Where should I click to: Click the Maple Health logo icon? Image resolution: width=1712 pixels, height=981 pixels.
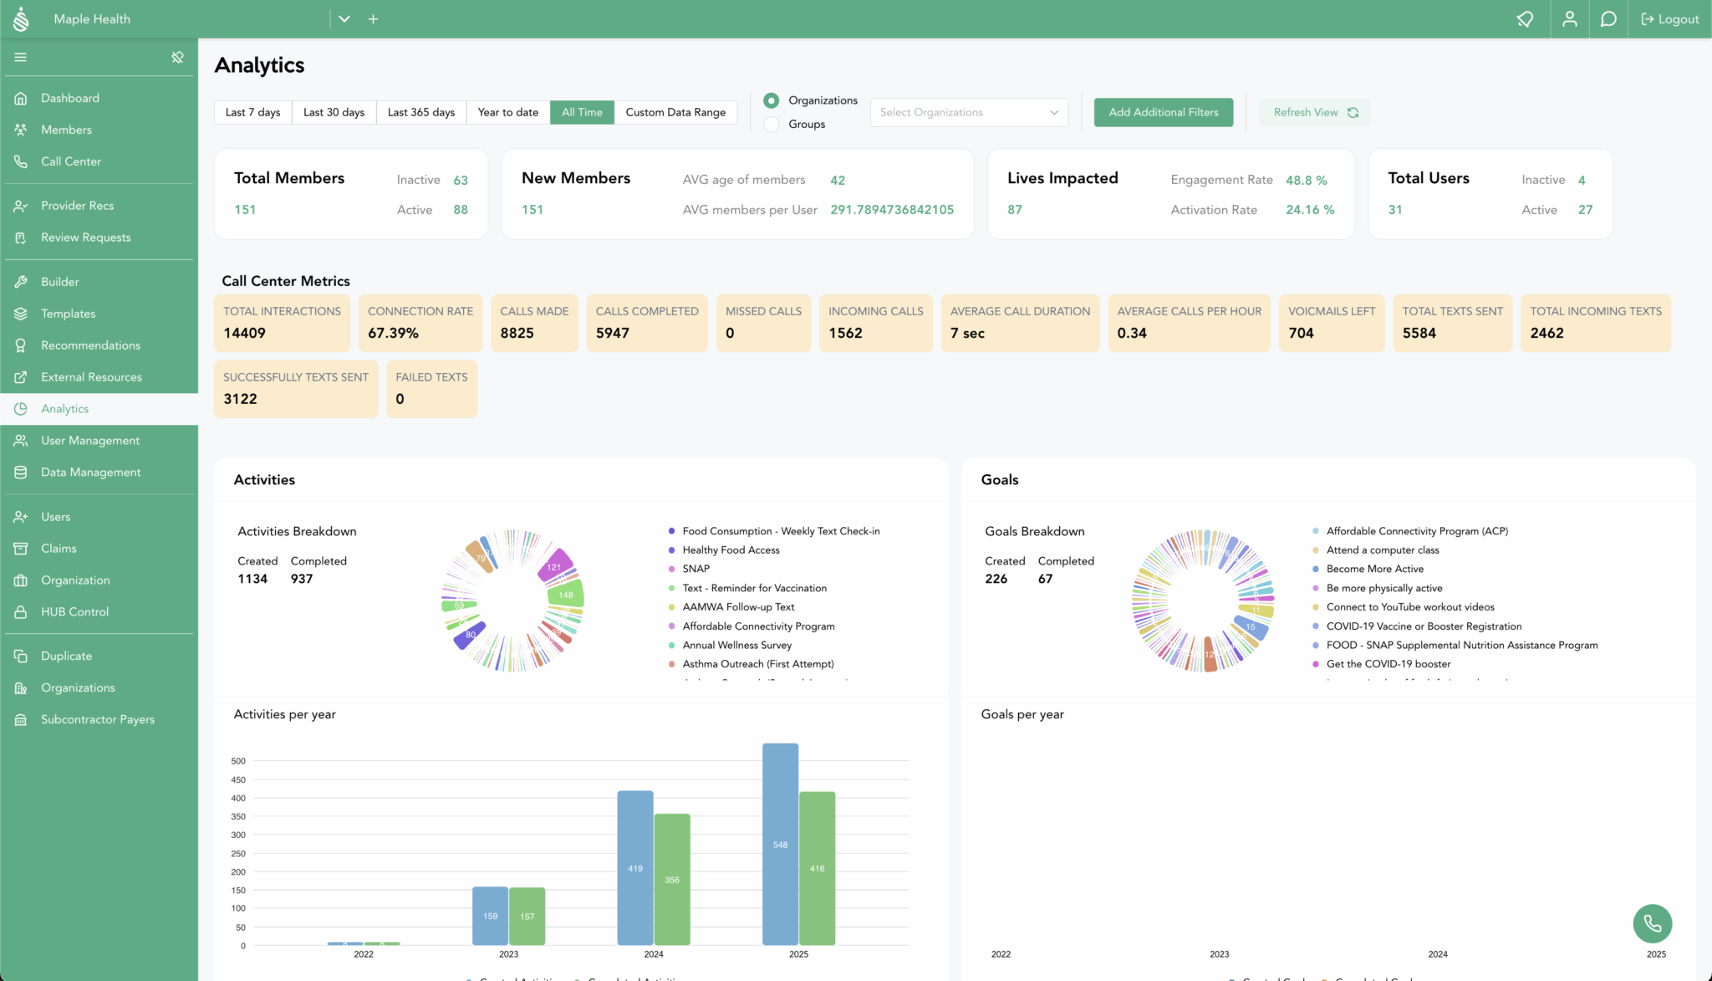(x=22, y=18)
